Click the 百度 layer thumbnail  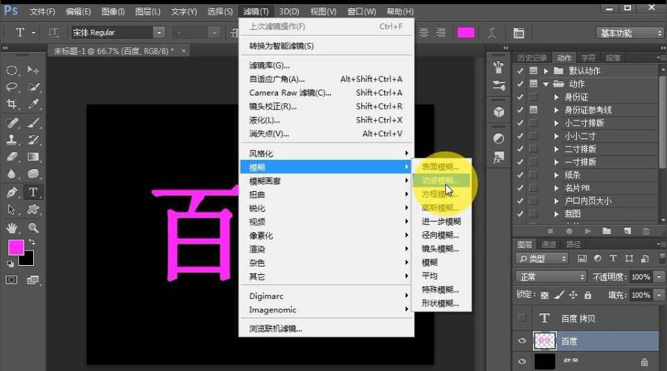[x=544, y=341]
